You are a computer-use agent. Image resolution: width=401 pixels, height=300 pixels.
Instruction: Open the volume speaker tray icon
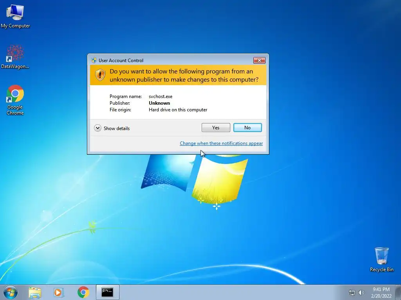[361, 293]
